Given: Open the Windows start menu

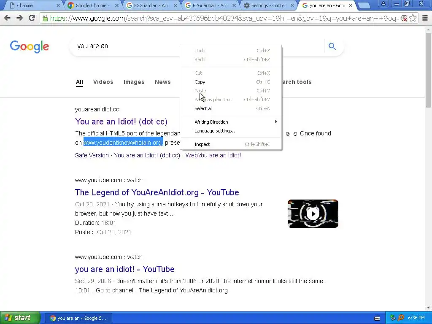Looking at the screenshot, I should coord(20,318).
